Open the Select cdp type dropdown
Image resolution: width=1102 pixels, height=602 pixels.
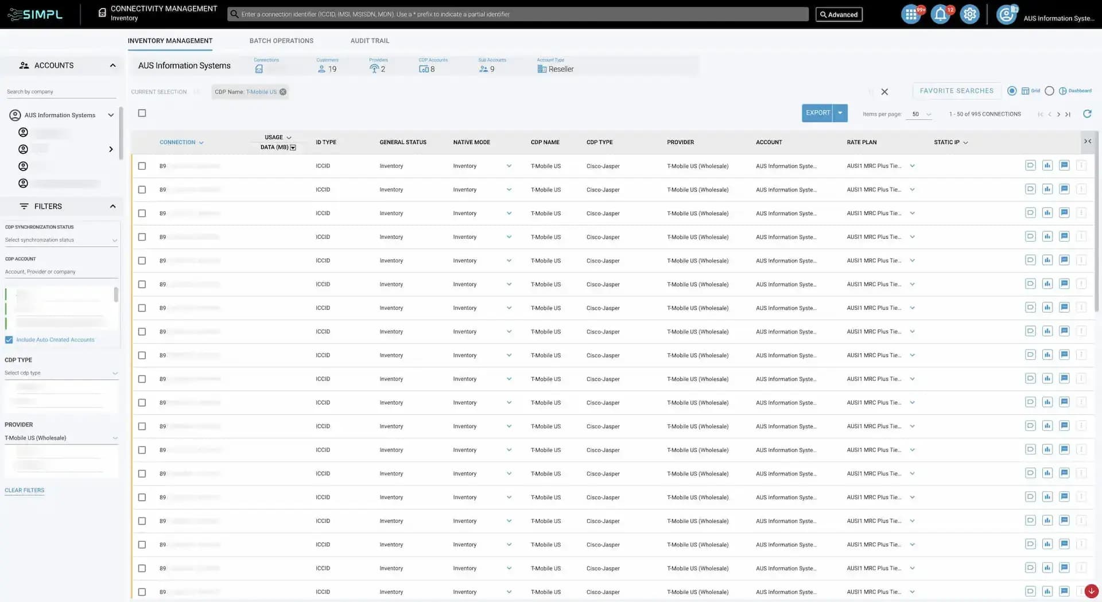[x=61, y=373]
